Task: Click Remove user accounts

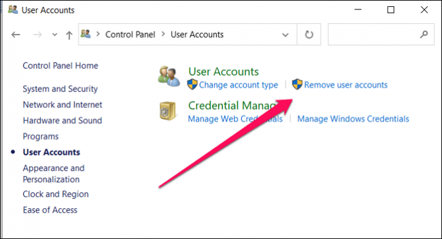Action: (x=346, y=85)
